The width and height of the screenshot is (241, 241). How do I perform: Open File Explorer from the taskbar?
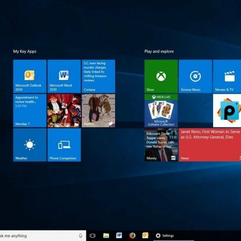(106, 236)
